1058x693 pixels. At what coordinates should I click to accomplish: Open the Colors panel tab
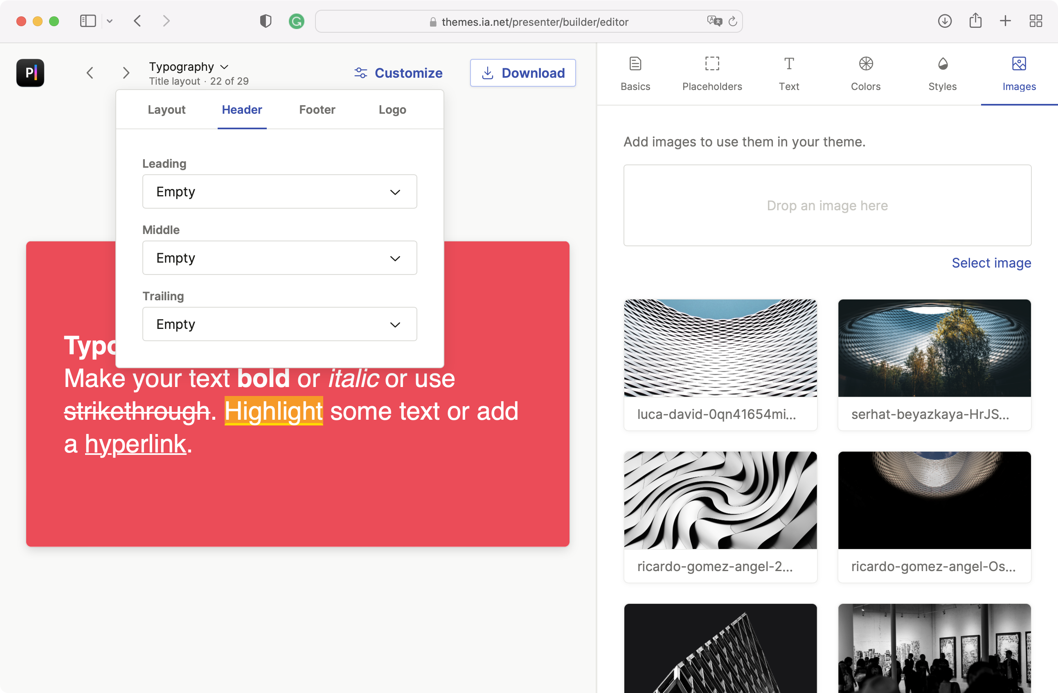[866, 74]
